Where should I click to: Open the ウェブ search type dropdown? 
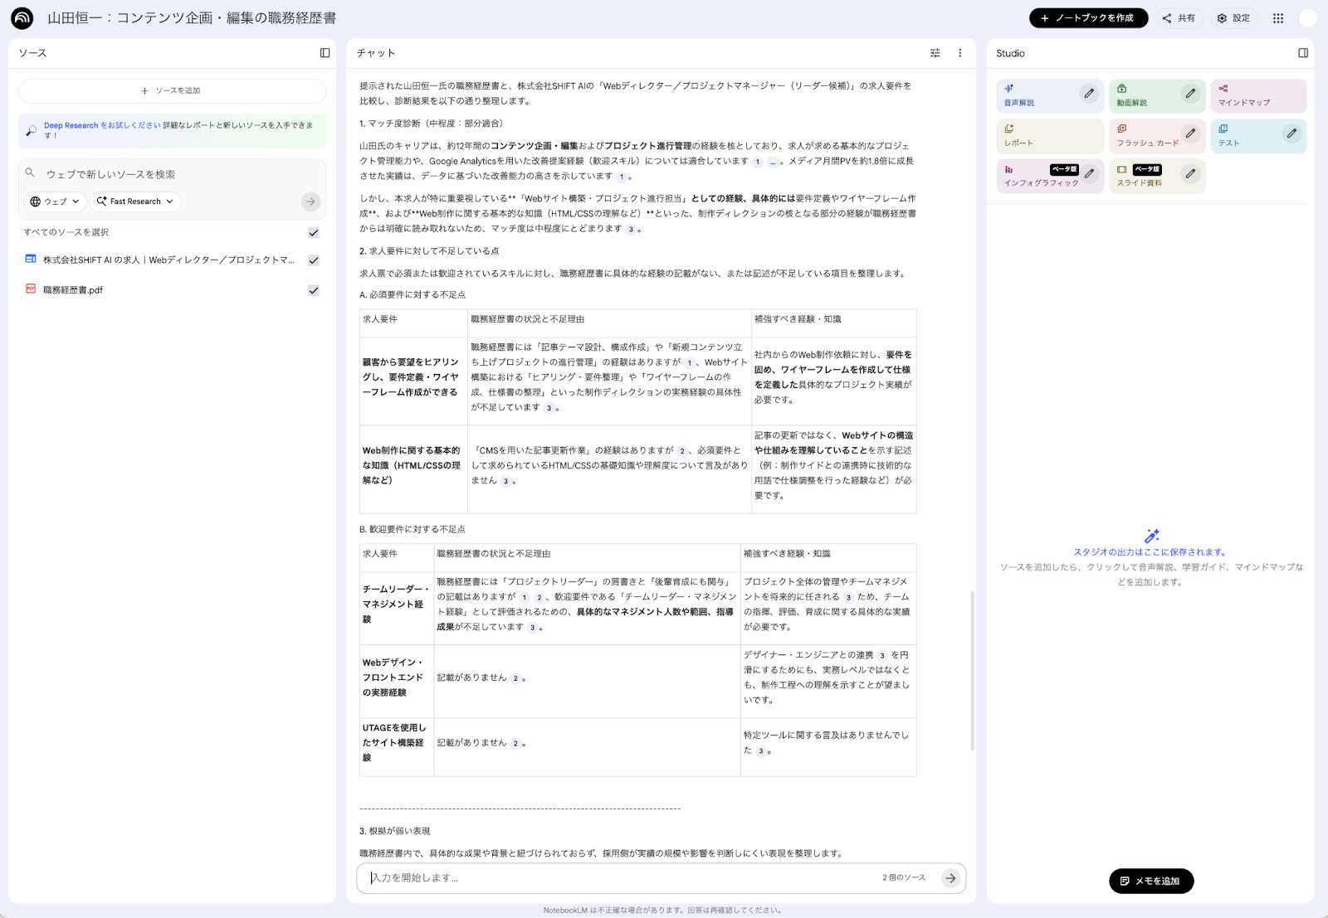pyautogui.click(x=54, y=201)
